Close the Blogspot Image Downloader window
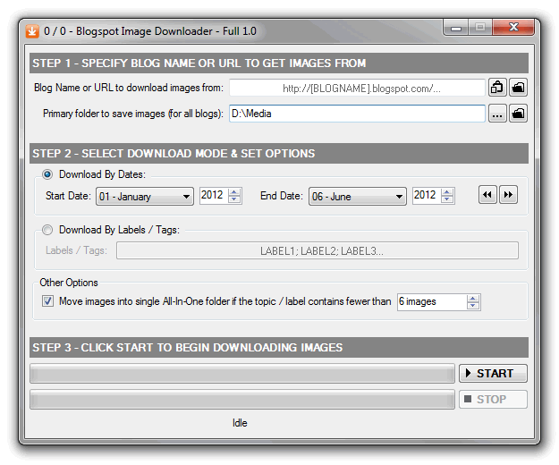This screenshot has width=559, height=465. 513,28
